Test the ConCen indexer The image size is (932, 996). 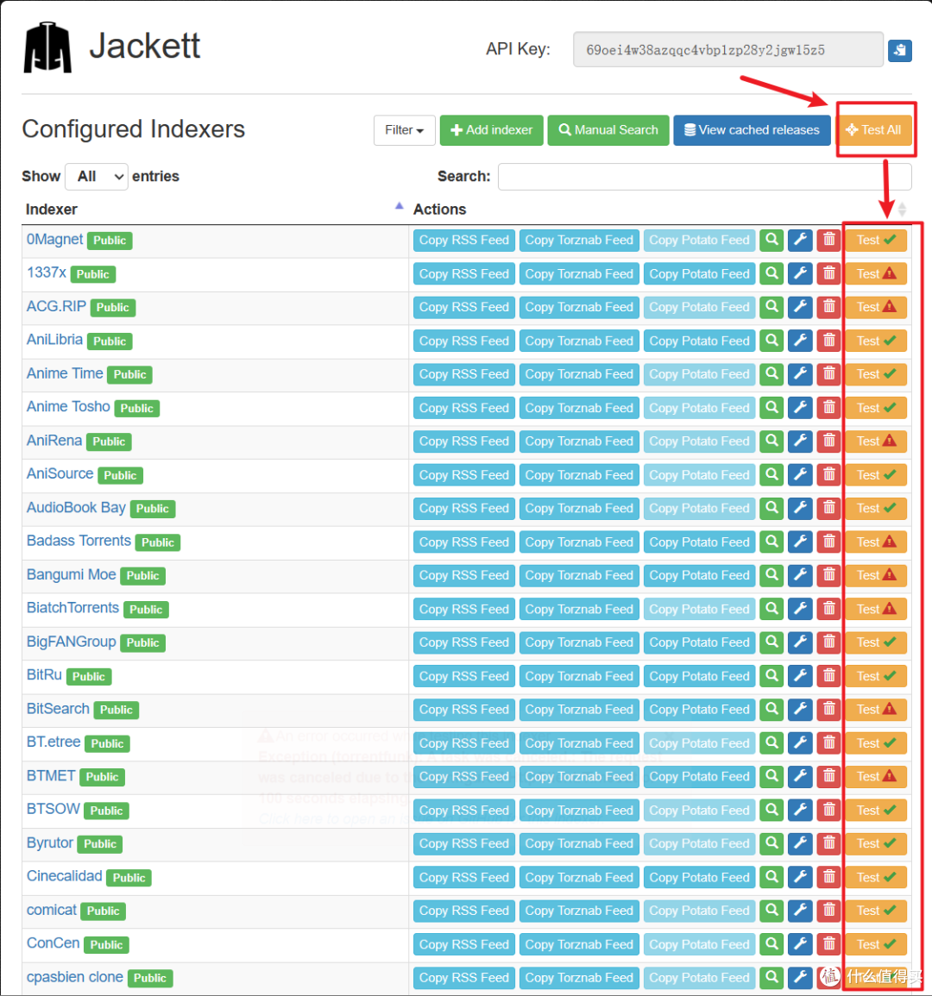[876, 944]
